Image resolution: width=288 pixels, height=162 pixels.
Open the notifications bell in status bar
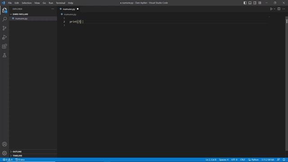coord(284,160)
